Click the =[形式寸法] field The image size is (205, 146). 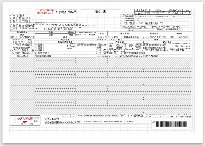tap(45, 53)
